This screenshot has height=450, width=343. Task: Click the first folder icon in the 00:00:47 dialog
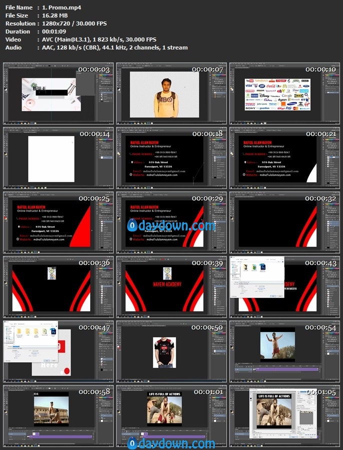tap(19, 331)
